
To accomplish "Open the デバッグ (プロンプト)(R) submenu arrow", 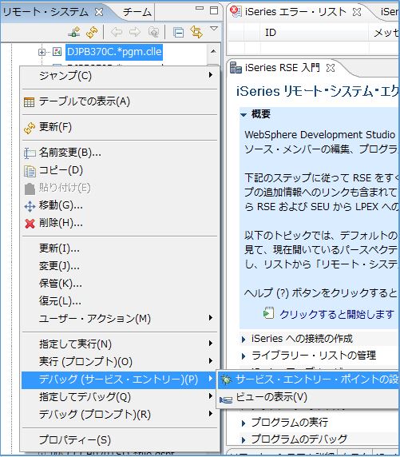I will (x=211, y=413).
